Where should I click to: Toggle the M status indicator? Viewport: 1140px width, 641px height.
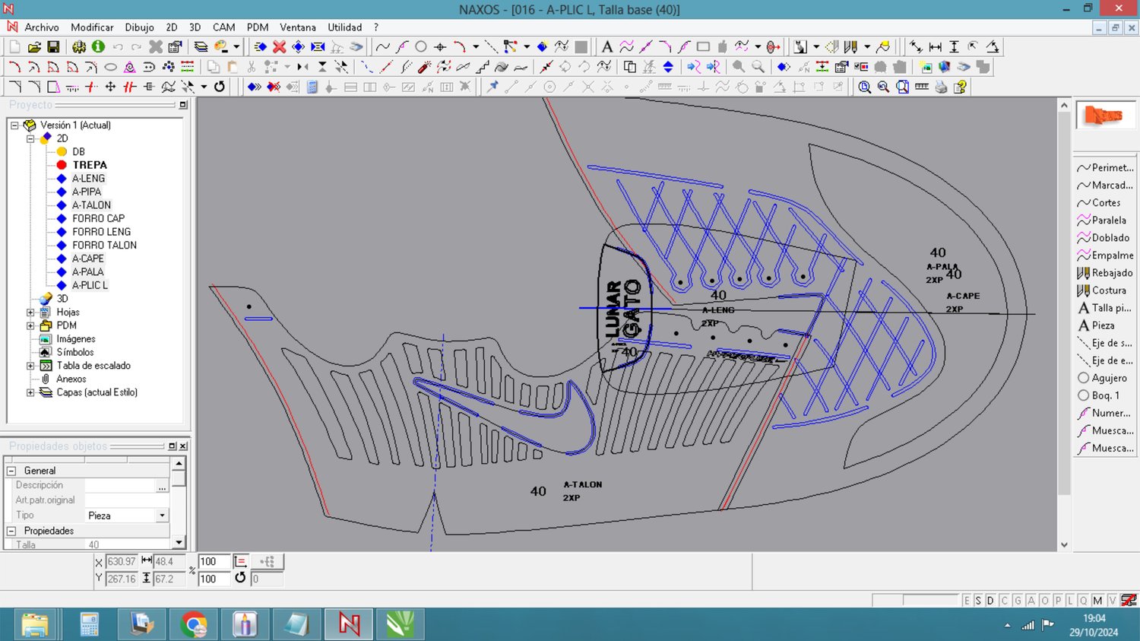(x=1097, y=601)
